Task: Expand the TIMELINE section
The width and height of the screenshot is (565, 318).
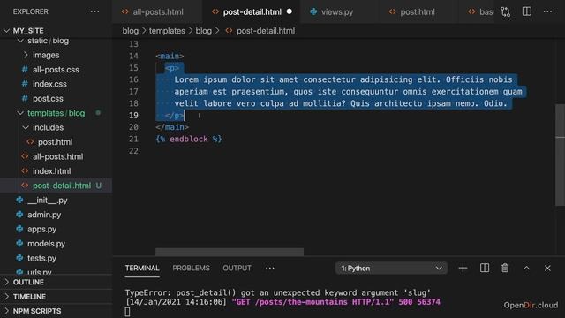Action: coord(29,297)
